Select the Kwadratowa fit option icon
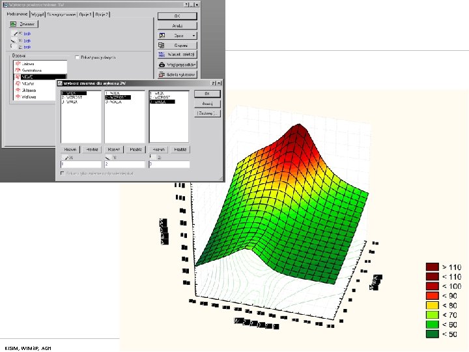 pyautogui.click(x=18, y=70)
